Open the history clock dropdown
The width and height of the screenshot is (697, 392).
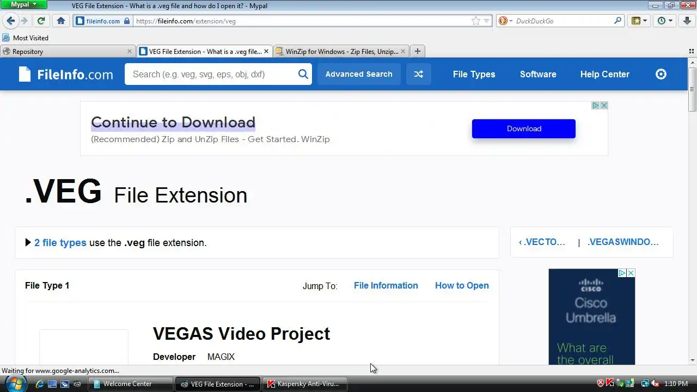pos(665,21)
